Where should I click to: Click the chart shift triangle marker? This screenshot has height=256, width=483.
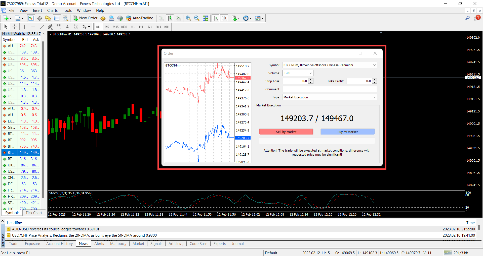[x=381, y=33]
